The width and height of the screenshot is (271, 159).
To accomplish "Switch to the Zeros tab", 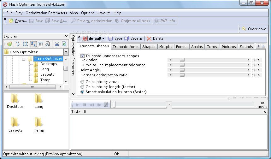I will pyautogui.click(x=212, y=47).
